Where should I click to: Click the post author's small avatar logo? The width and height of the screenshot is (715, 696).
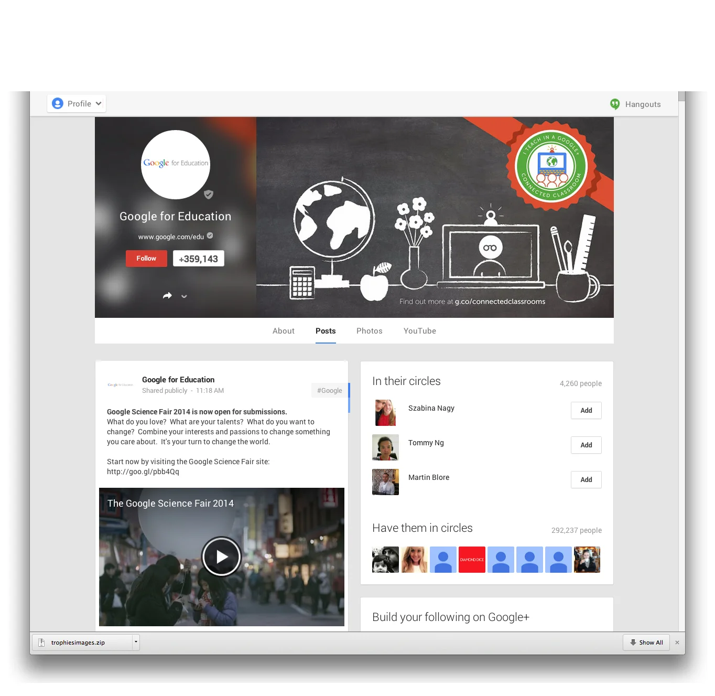[120, 385]
